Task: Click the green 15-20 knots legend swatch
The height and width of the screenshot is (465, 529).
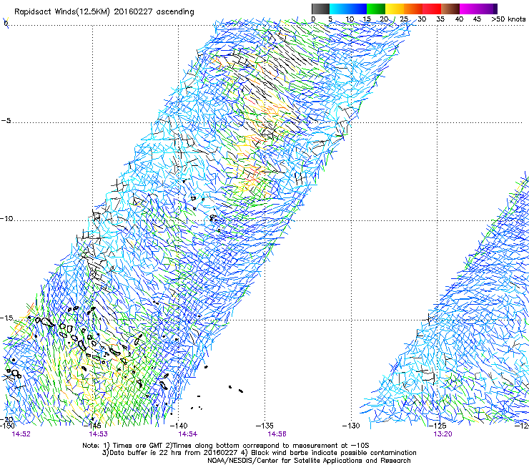Action: coord(376,9)
